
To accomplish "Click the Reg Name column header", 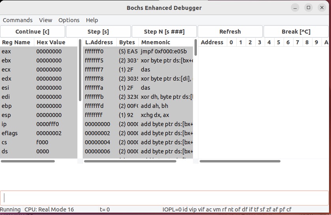I will [17, 42].
